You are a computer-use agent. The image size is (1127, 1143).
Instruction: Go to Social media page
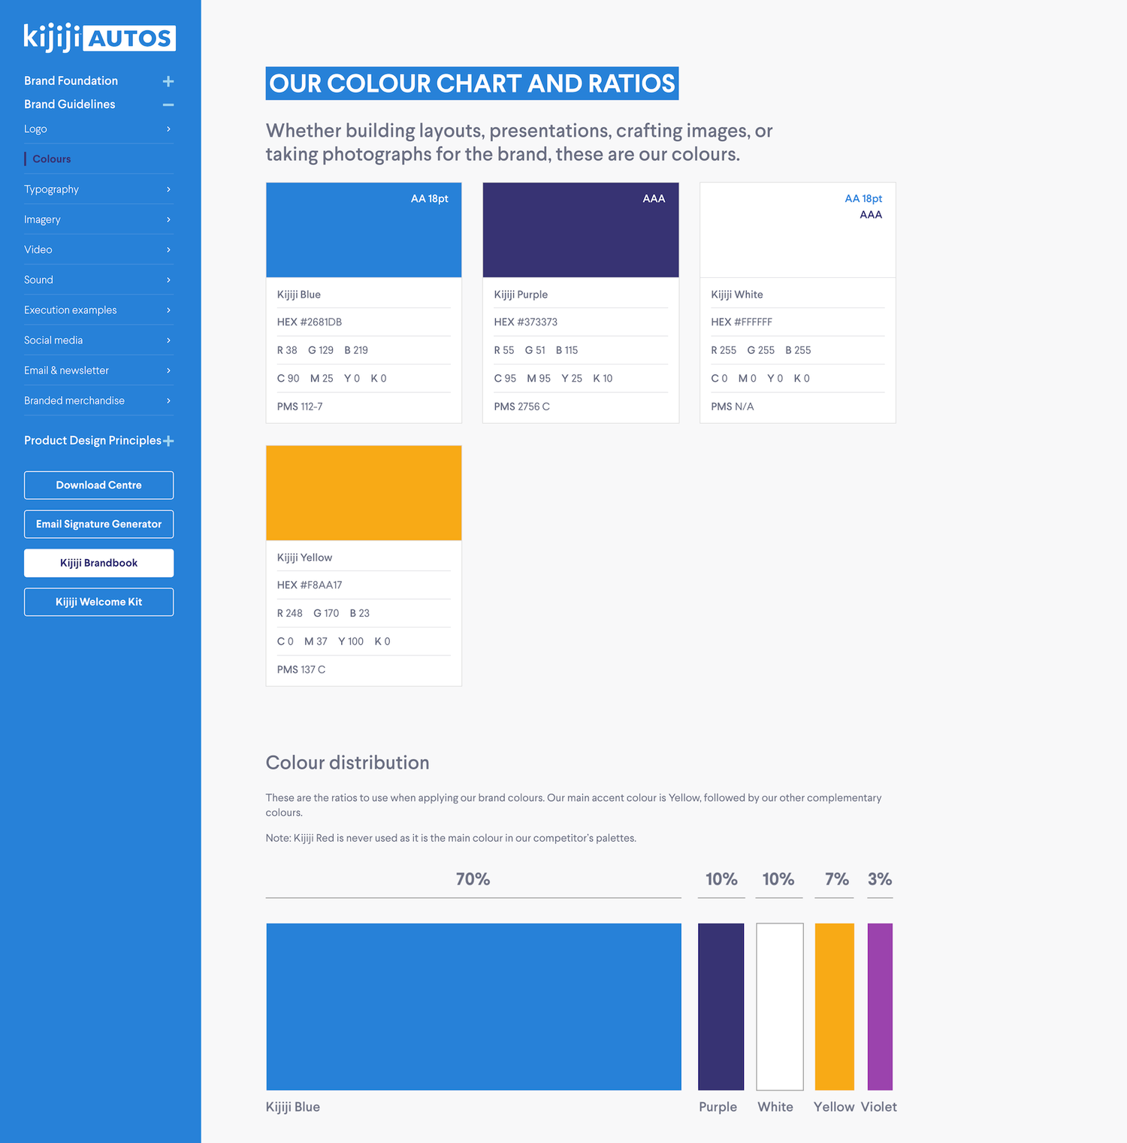pyautogui.click(x=53, y=340)
